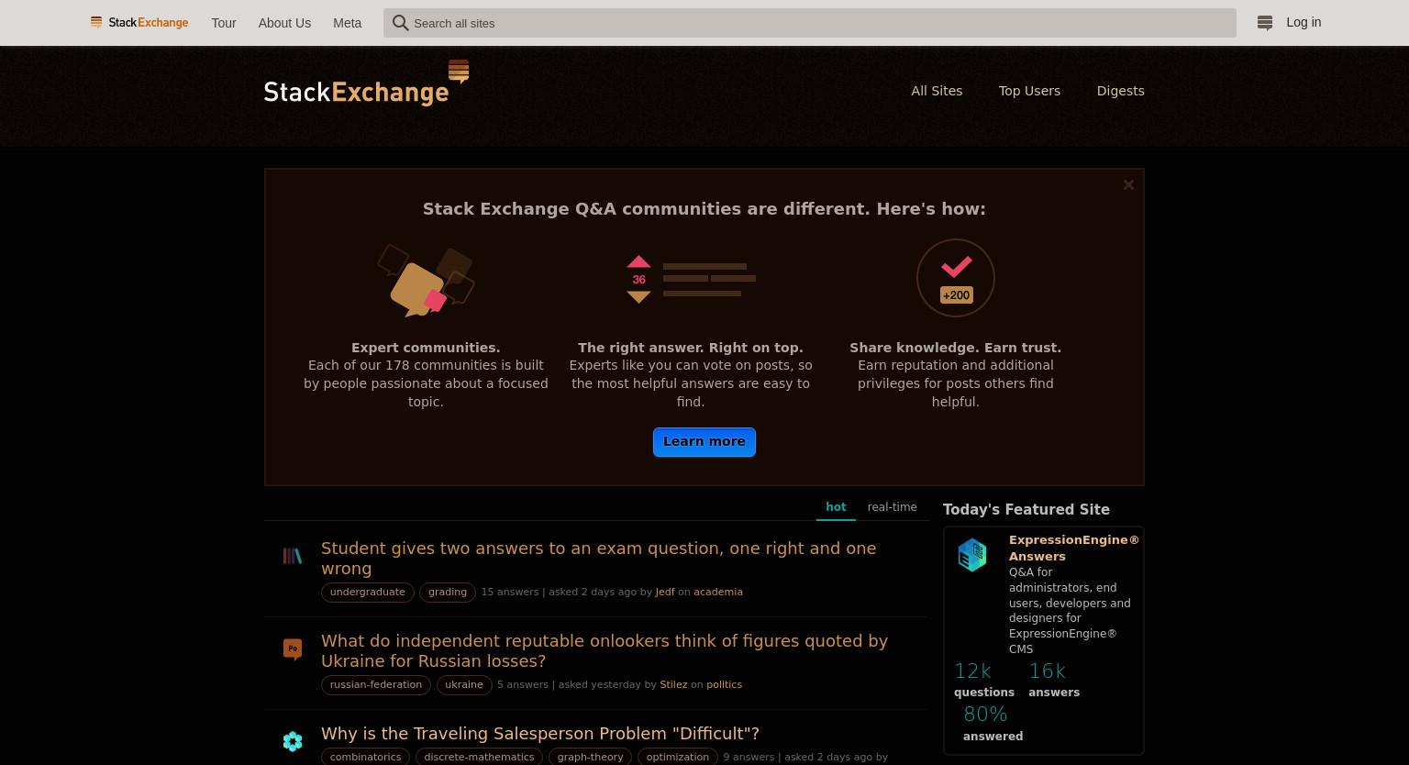The image size is (1409, 765).
Task: Click '15 answers | asked 2 days ago' text
Action: 559,593
